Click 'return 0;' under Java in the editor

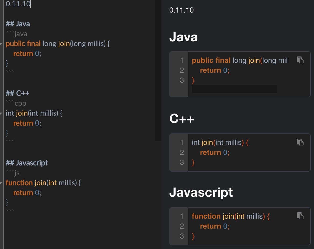(x=27, y=54)
